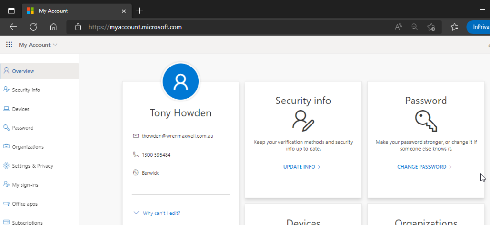Click the location icon beside Berwick
This screenshot has width=490, height=225.
135,172
